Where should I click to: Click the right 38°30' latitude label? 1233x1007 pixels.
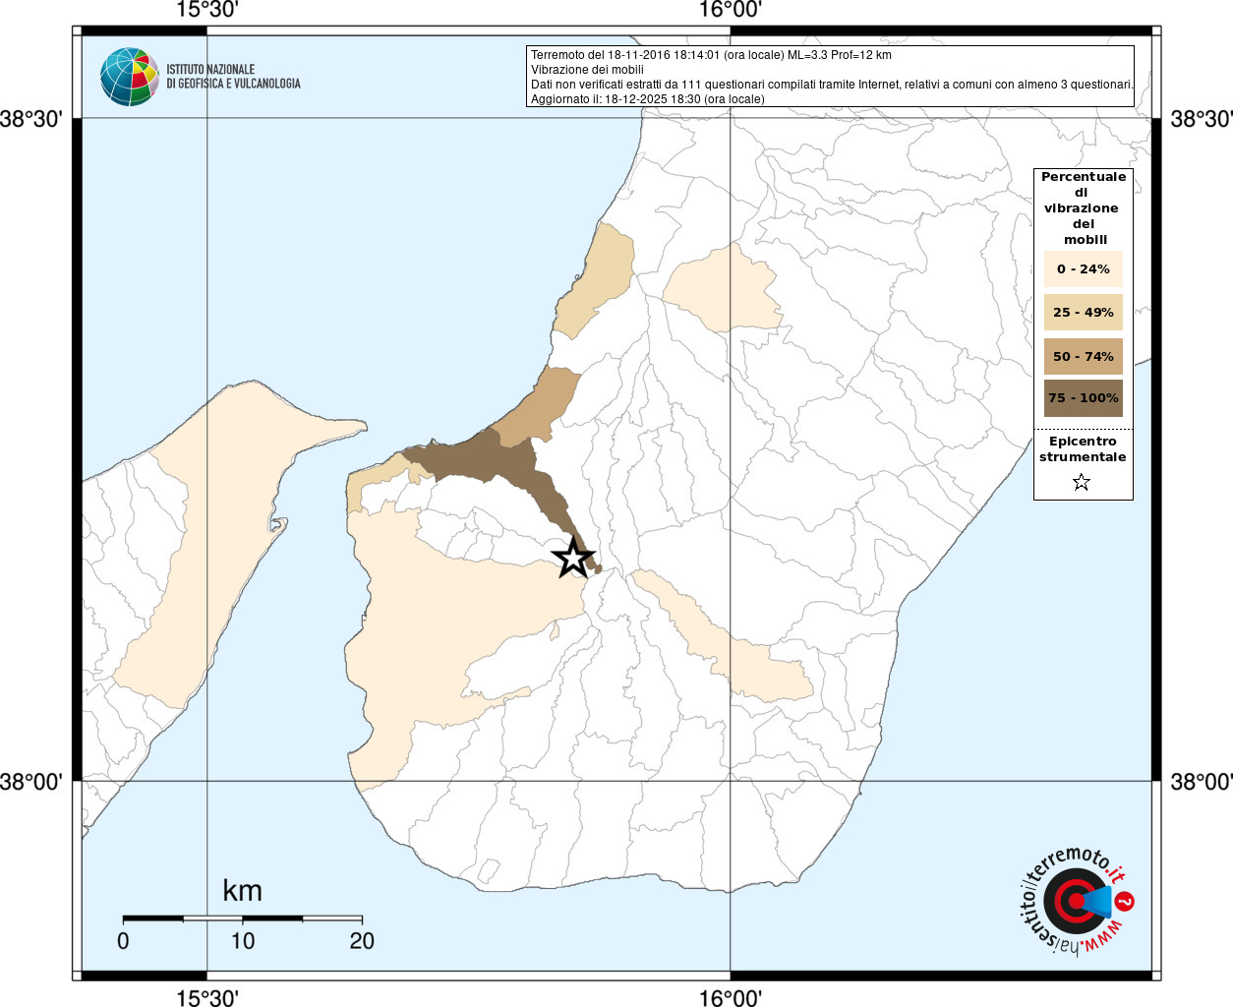pos(1202,119)
